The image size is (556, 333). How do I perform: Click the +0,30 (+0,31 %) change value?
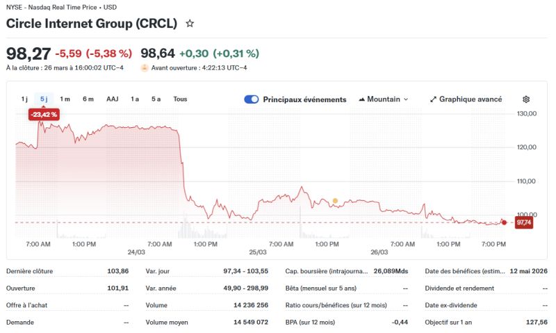click(219, 54)
